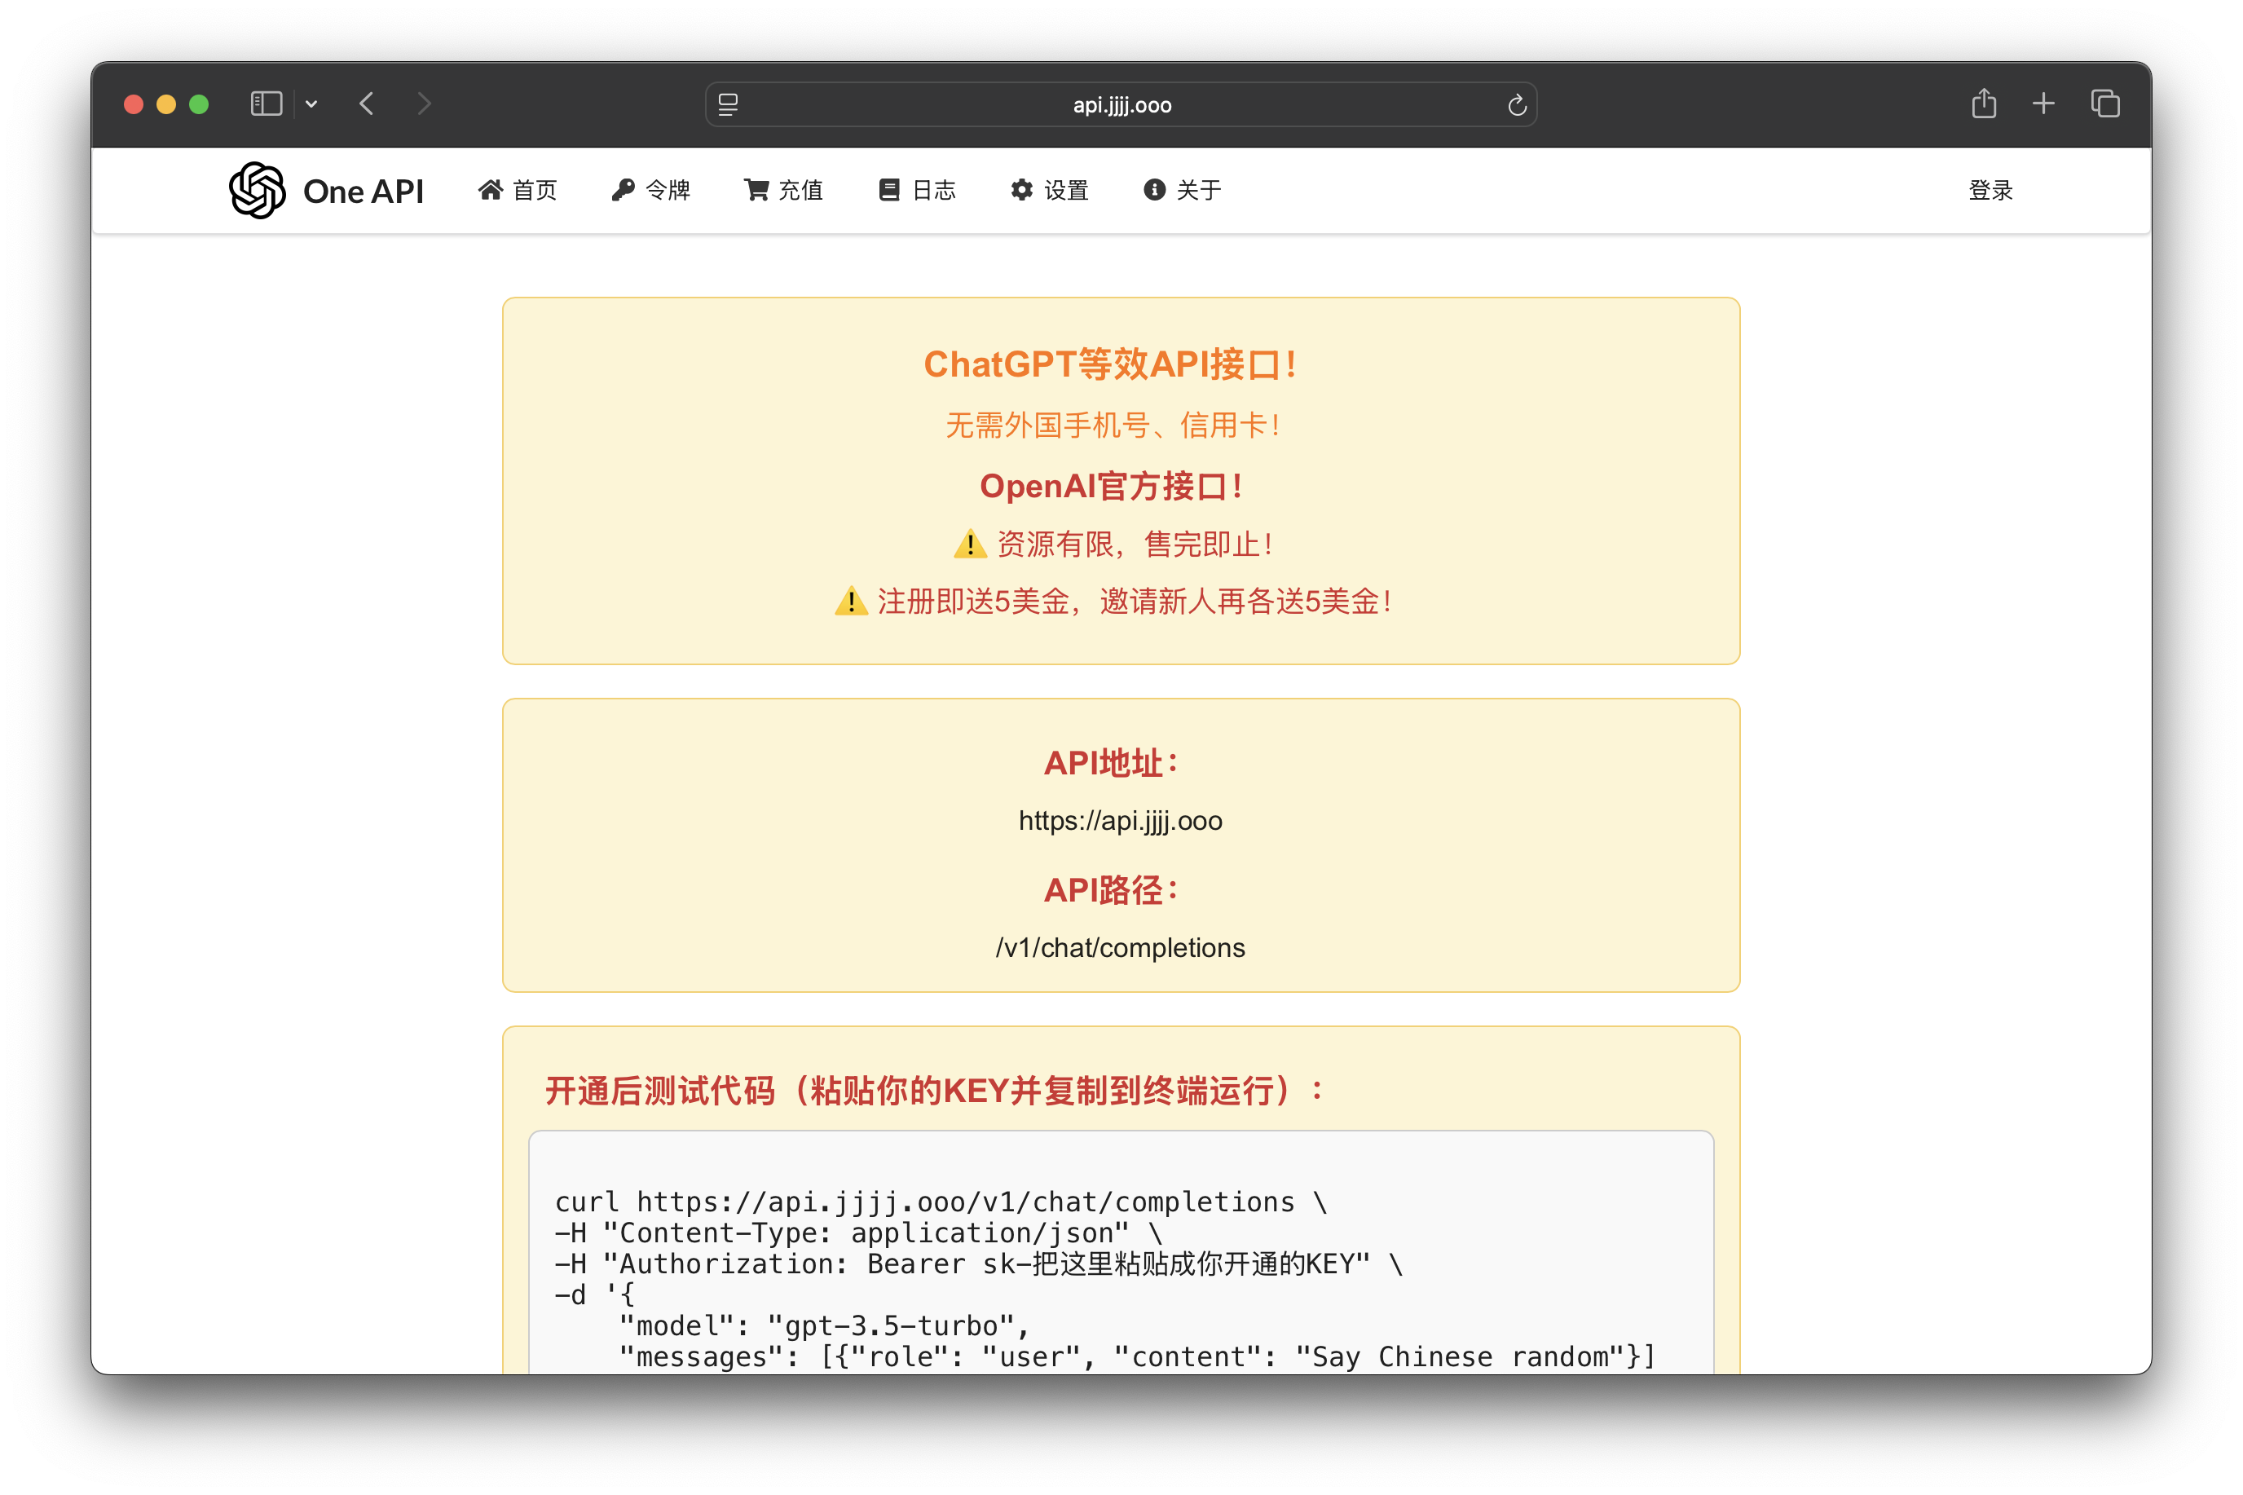The height and width of the screenshot is (1495, 2243).
Task: Go back with the back arrow
Action: [x=367, y=104]
